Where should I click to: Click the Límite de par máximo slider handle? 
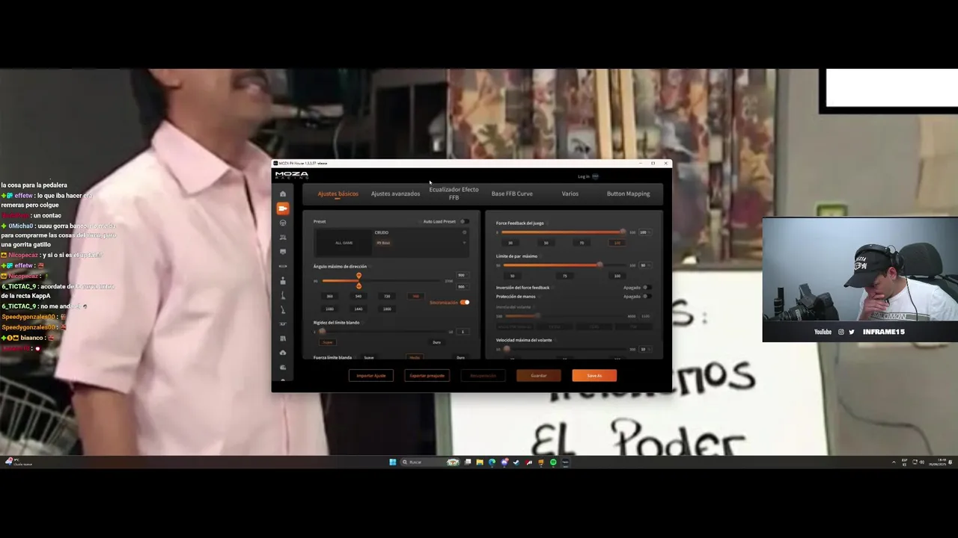click(599, 265)
